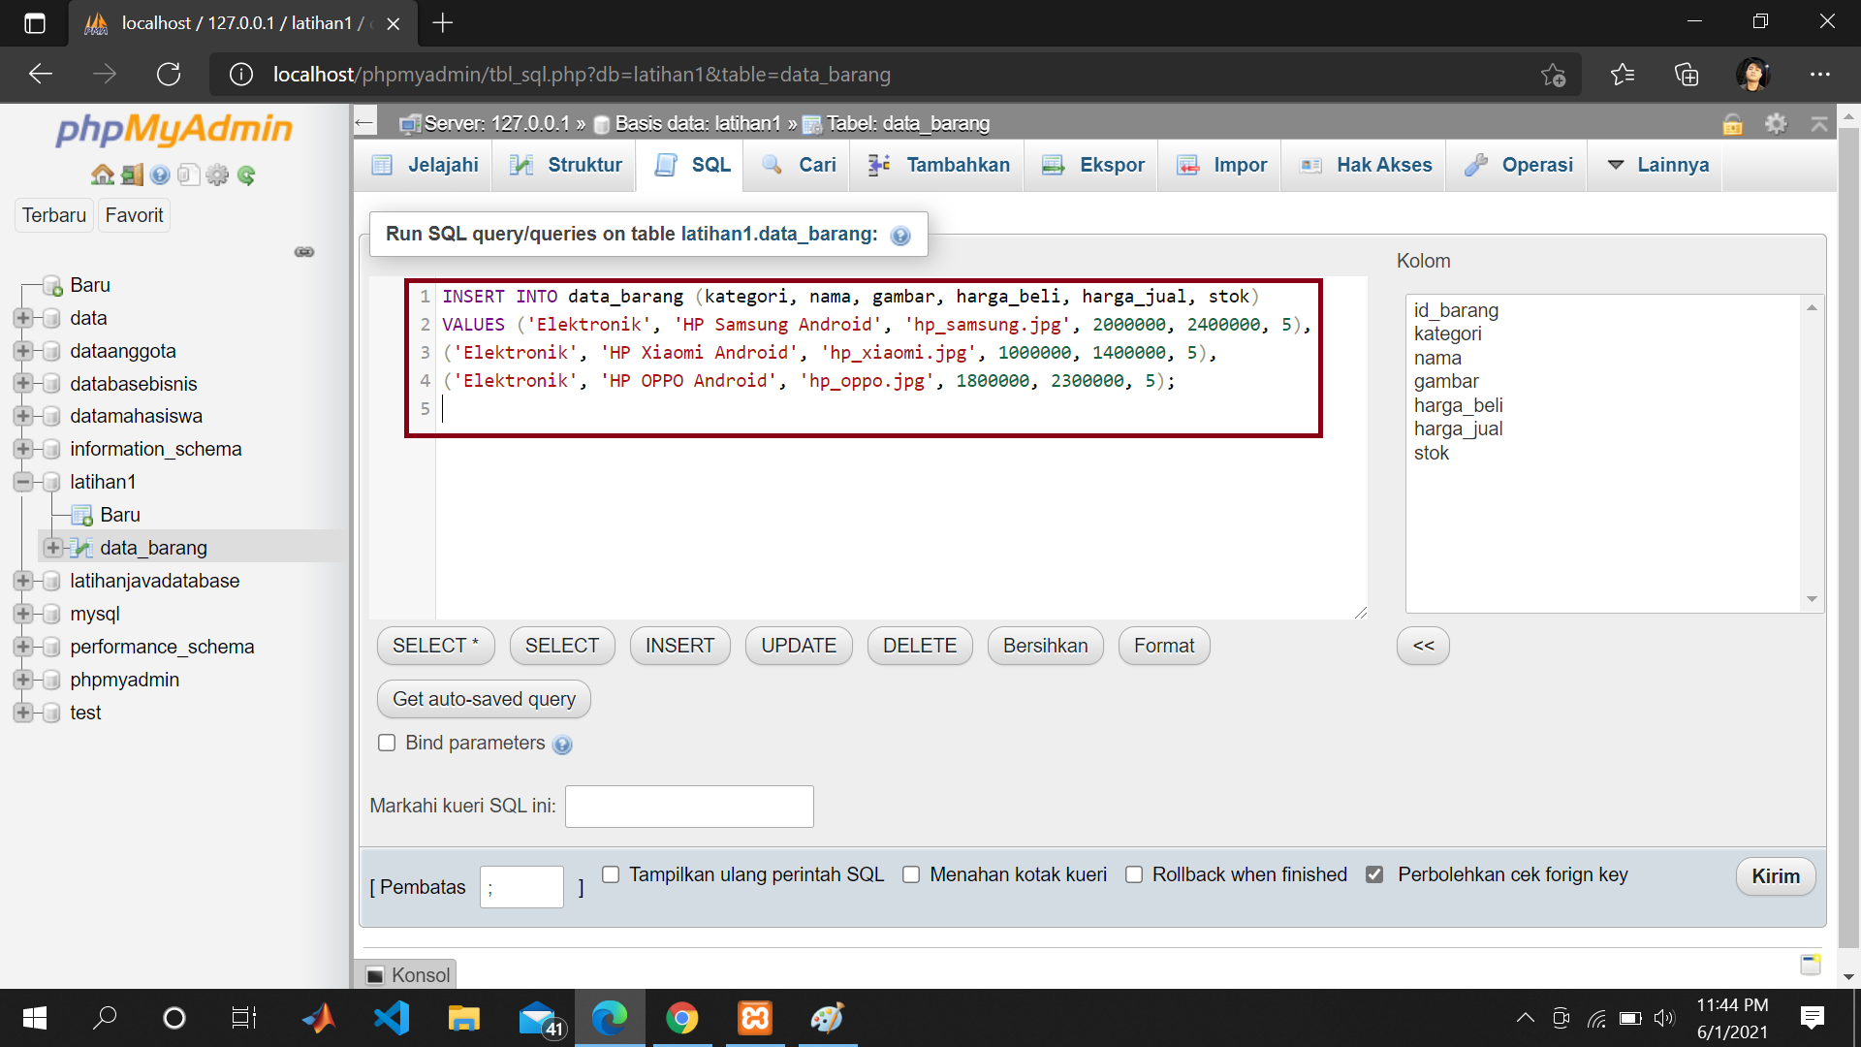
Task: Collapse the latihan1 database tree
Action: pos(22,482)
